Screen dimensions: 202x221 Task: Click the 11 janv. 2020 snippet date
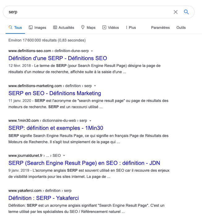[x=20, y=101]
